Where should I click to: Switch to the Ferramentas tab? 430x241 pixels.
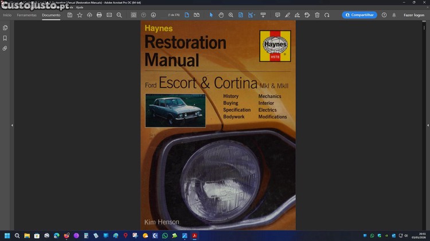tap(26, 15)
